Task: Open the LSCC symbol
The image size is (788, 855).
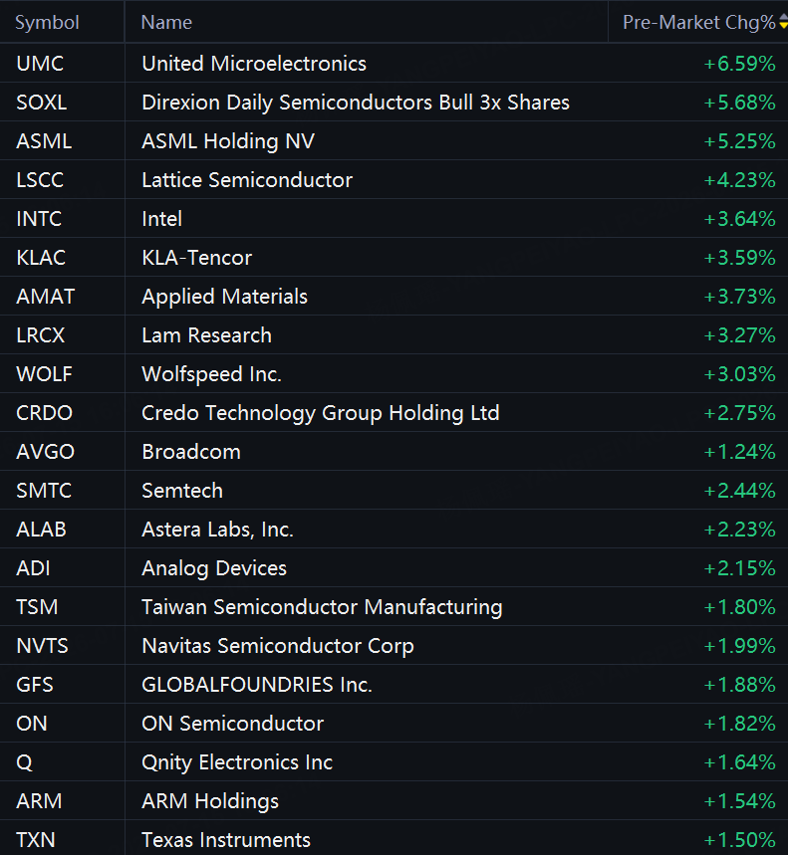Action: coord(40,180)
